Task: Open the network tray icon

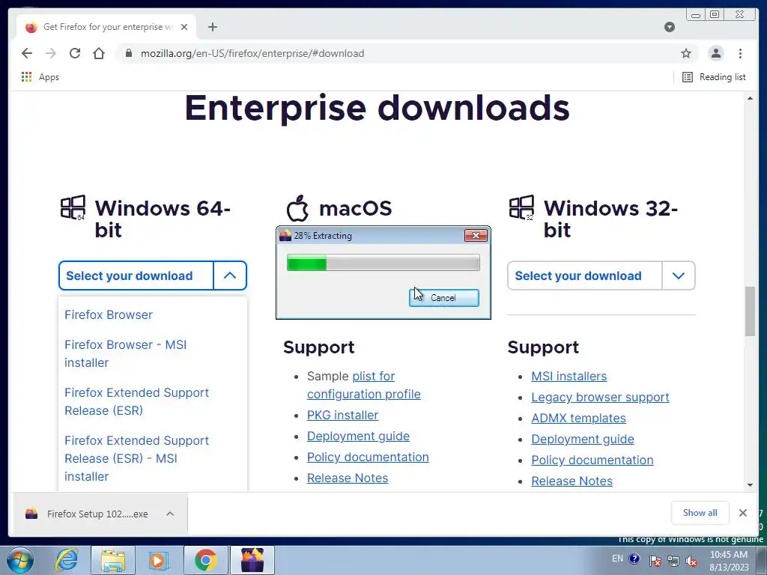Action: click(673, 562)
